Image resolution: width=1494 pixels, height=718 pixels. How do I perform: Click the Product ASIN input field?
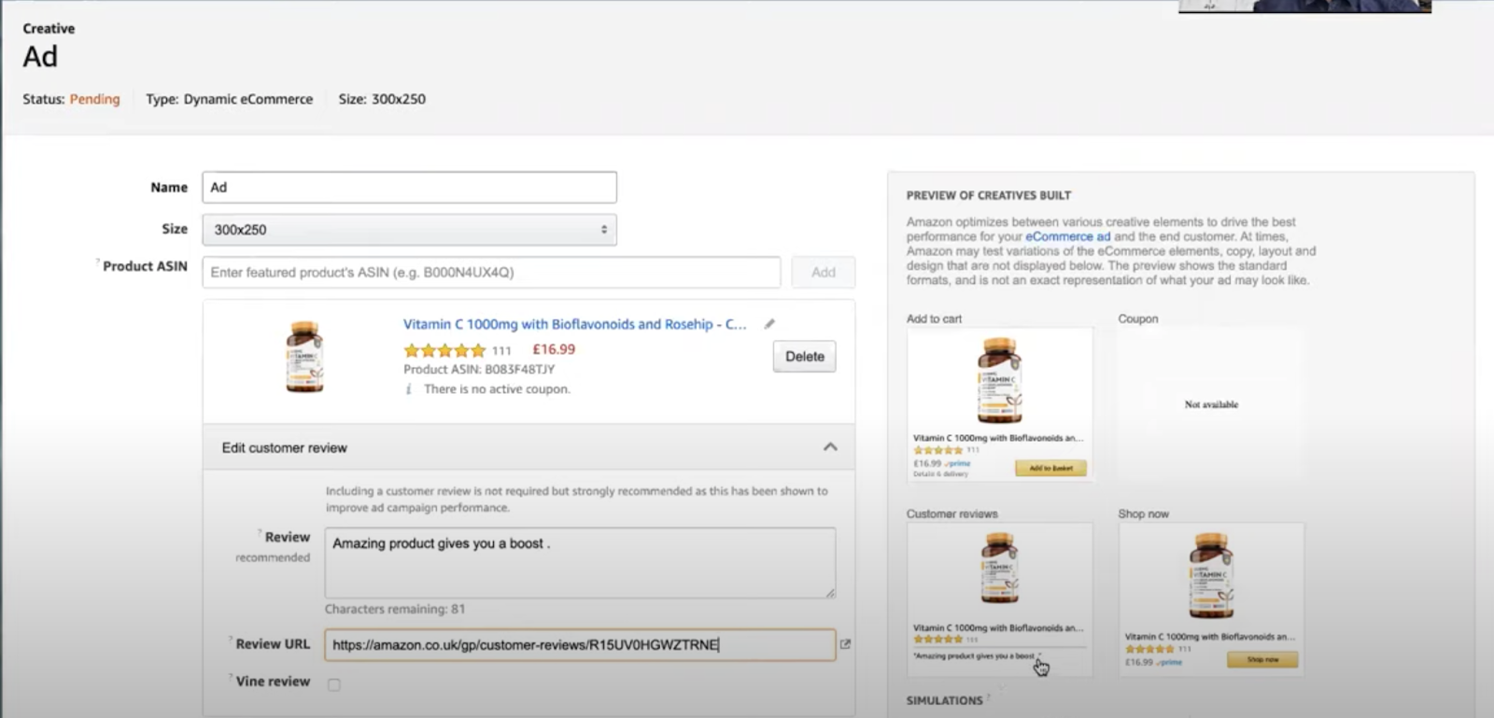(x=491, y=273)
